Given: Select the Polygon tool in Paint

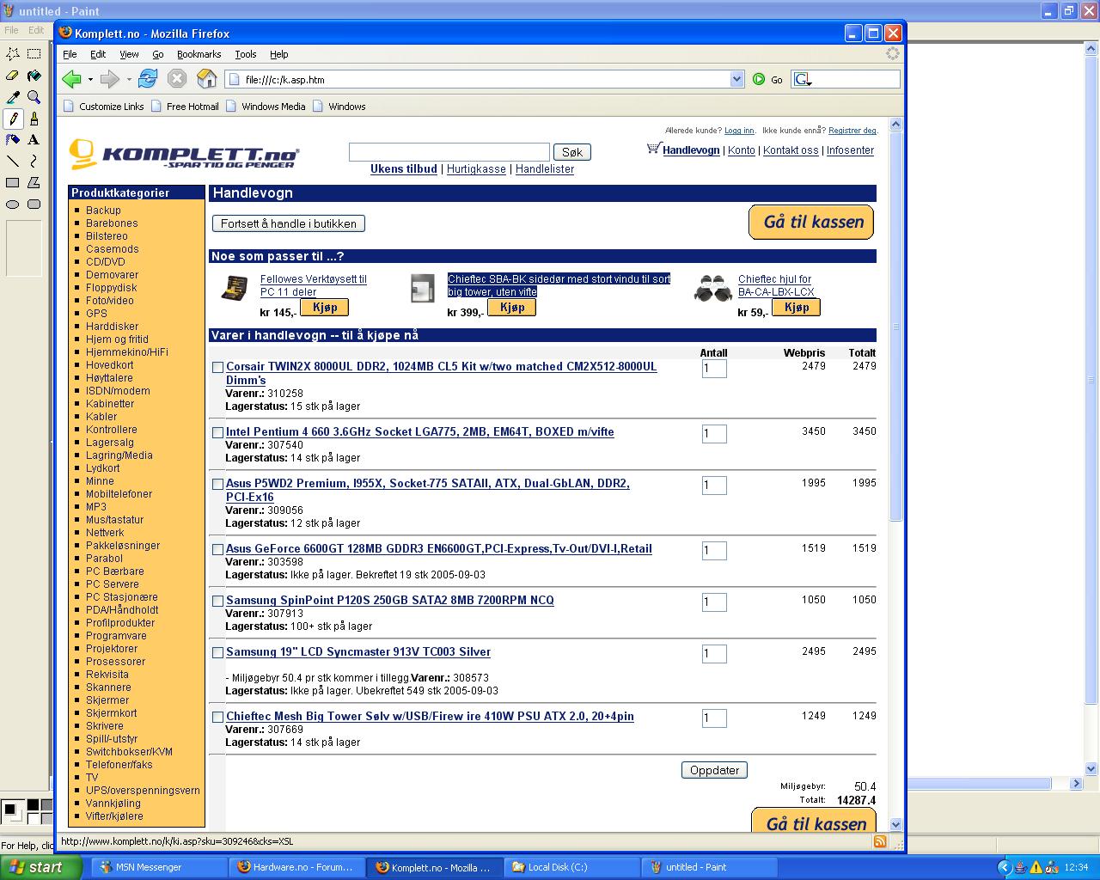Looking at the screenshot, I should tap(34, 182).
